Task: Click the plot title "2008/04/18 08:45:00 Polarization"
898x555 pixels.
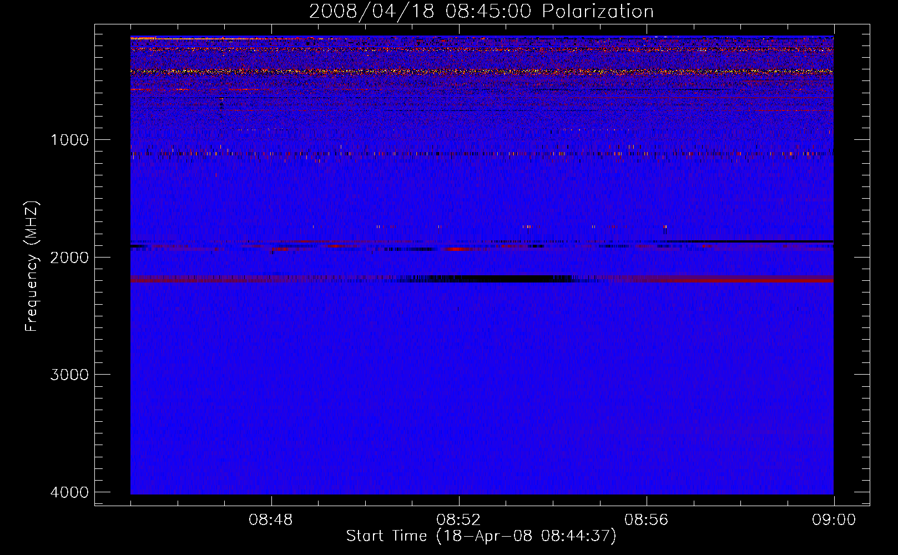Action: point(481,11)
